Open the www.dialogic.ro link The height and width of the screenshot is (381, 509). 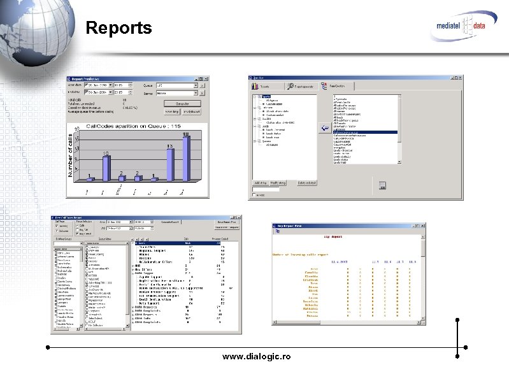[x=257, y=357]
